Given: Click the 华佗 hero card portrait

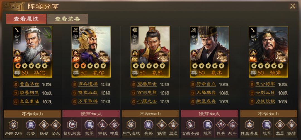Looking at the screenshot, I should tap(32, 52).
